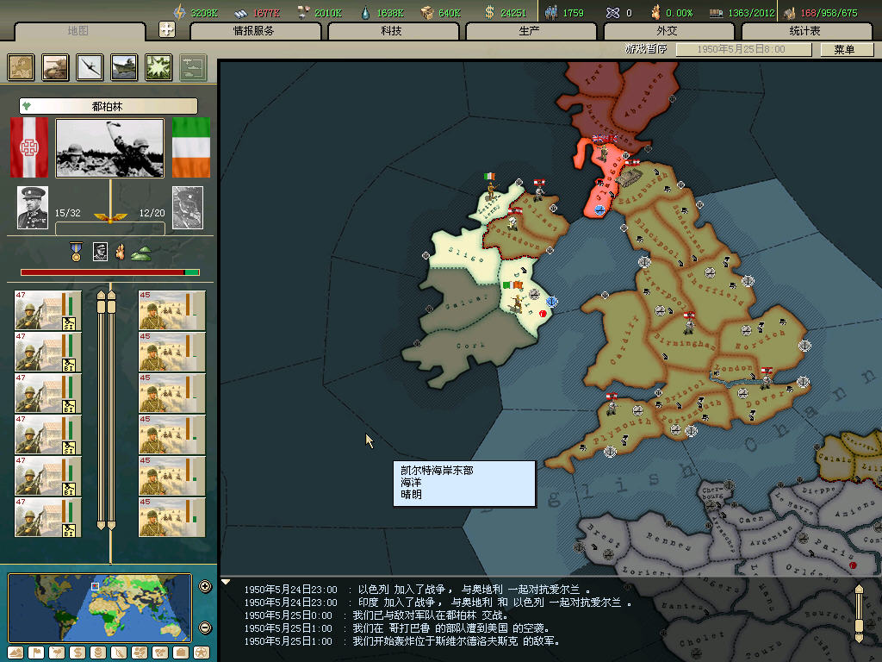This screenshot has width=882, height=662.
Task: Select the political map mode flag icon
Action: pyautogui.click(x=36, y=653)
